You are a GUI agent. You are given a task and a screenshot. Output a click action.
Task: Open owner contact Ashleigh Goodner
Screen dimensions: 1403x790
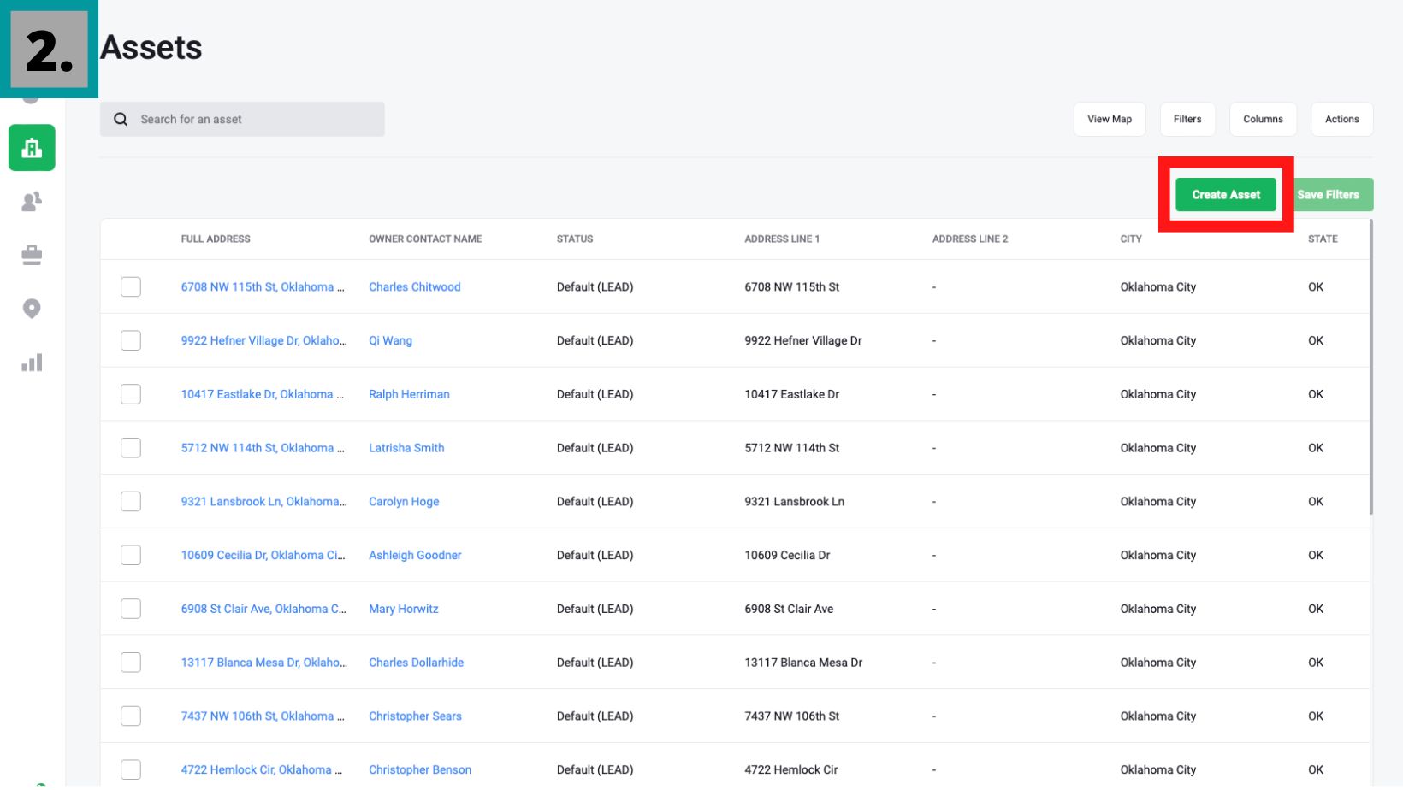415,555
